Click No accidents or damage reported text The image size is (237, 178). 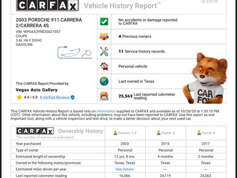click(148, 22)
